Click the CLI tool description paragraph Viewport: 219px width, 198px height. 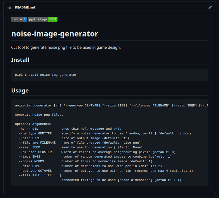click(66, 48)
